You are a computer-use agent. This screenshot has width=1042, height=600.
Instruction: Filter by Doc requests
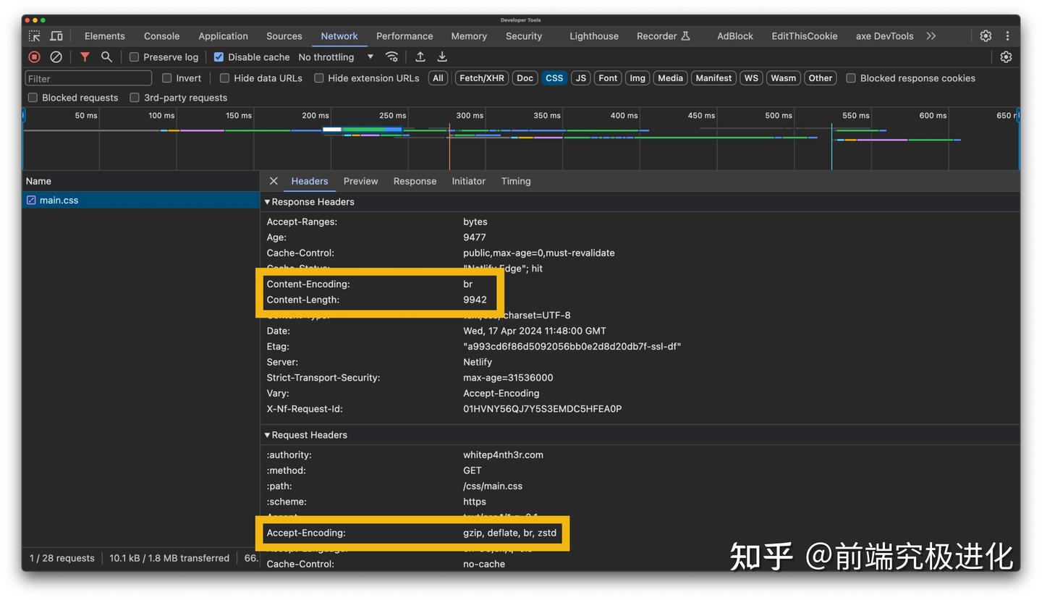[x=525, y=78]
